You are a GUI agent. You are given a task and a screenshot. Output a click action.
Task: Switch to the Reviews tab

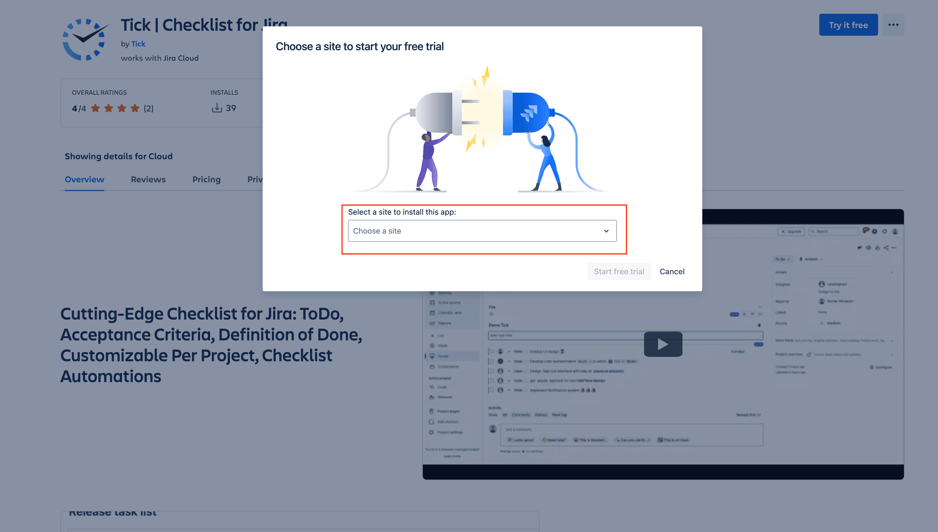(148, 180)
